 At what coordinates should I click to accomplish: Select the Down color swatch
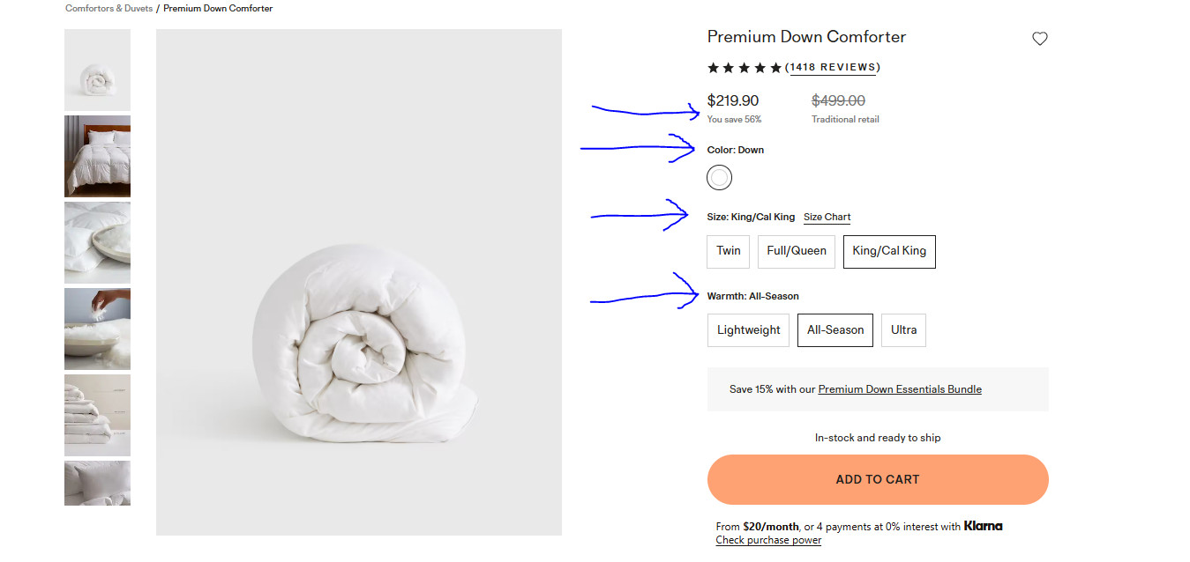719,177
